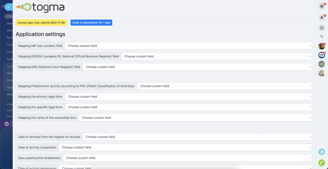Click the search magnifier icon
The width and height of the screenshot is (328, 169).
pyautogui.click(x=322, y=37)
